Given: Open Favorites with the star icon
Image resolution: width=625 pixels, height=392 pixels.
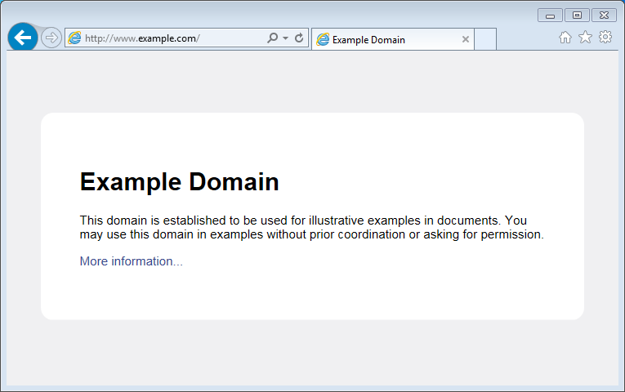Looking at the screenshot, I should coord(585,38).
